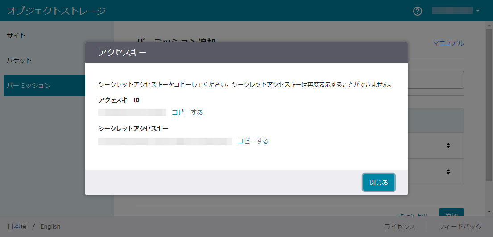
Task: Click the オブジェクトストレージ header title
Action: [56, 11]
